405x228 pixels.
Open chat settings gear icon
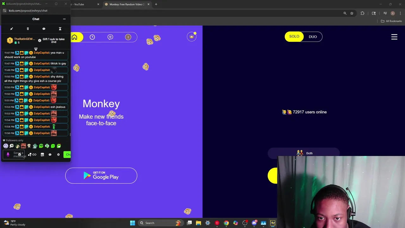(58, 155)
